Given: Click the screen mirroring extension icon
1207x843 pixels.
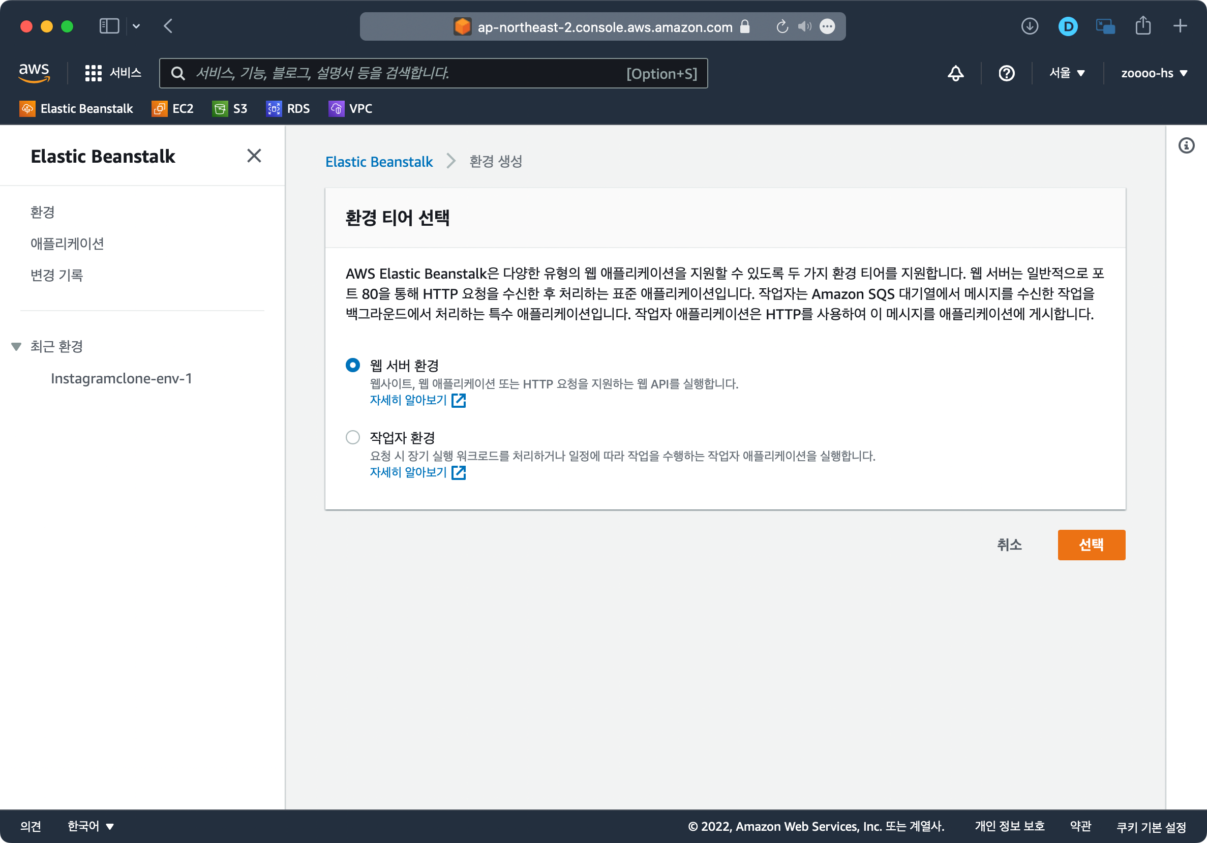Looking at the screenshot, I should point(1105,26).
